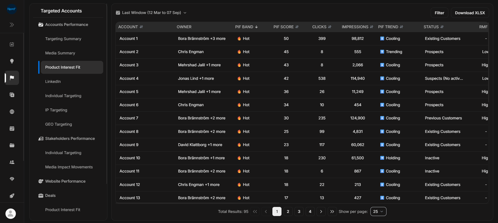Click the table vertical scrollbar
Screen dimensions: 498x223
[x=488, y=62]
